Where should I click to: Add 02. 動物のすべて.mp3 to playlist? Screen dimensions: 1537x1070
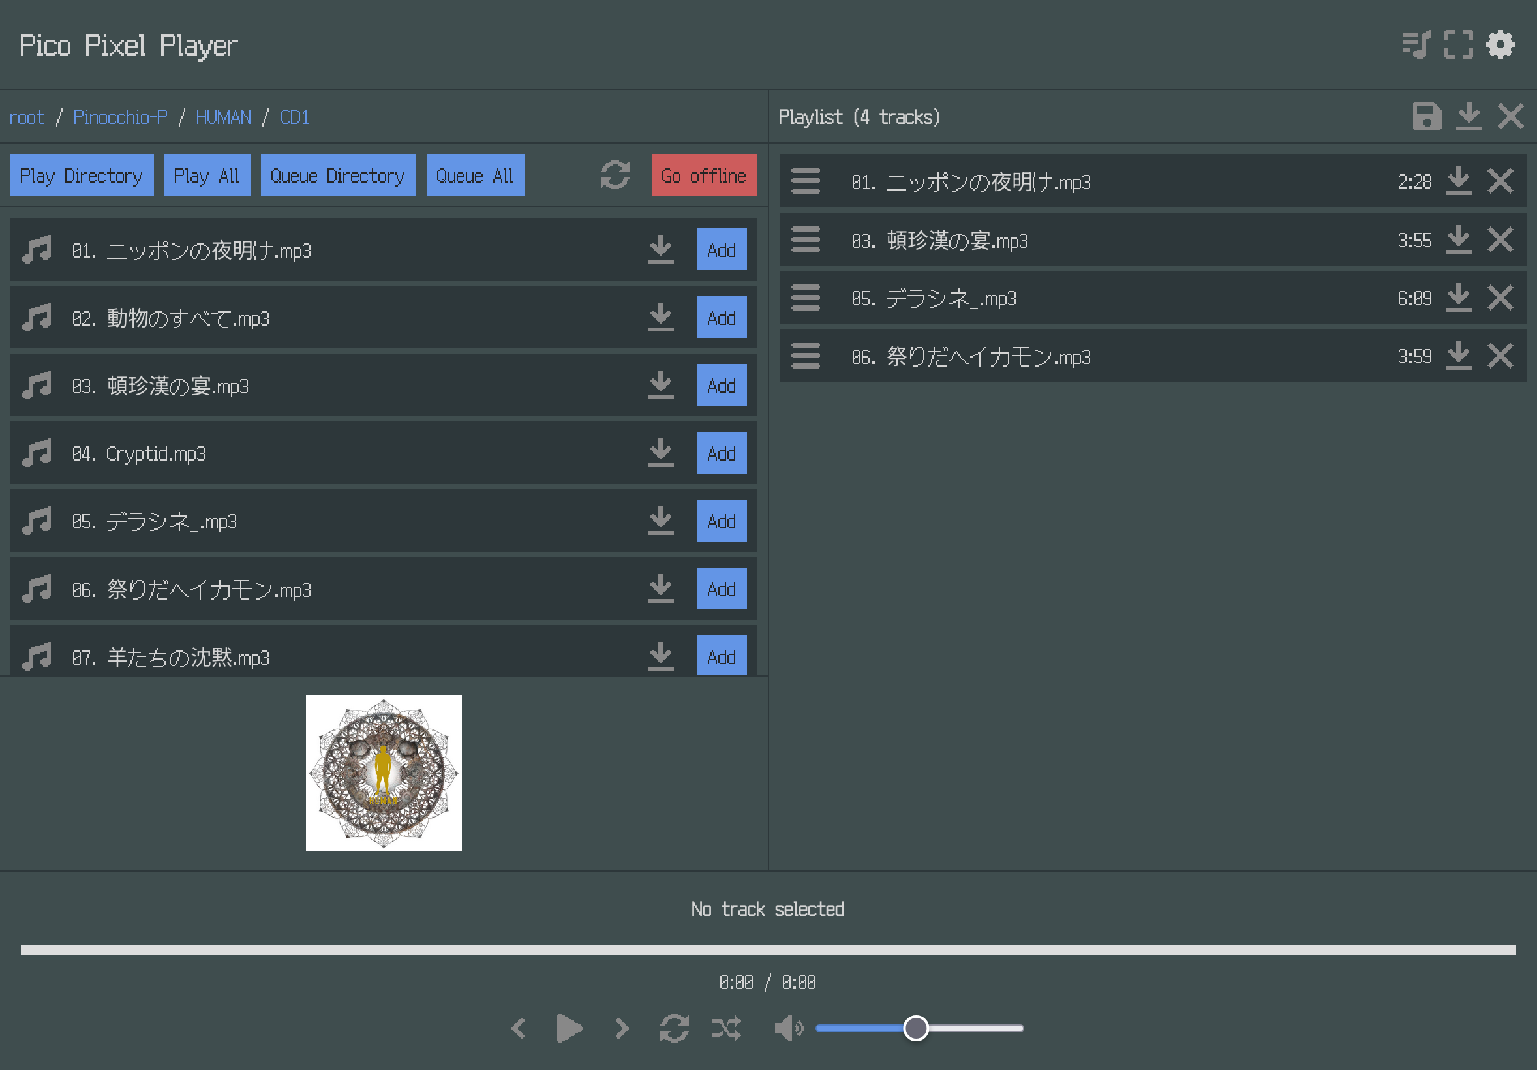coord(722,317)
